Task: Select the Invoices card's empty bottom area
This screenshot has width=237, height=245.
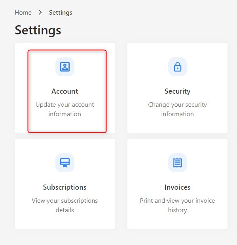Action: tap(178, 222)
